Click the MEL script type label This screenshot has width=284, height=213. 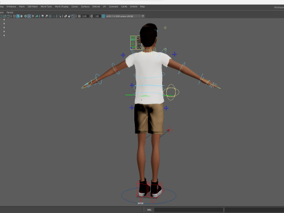(x=149, y=209)
